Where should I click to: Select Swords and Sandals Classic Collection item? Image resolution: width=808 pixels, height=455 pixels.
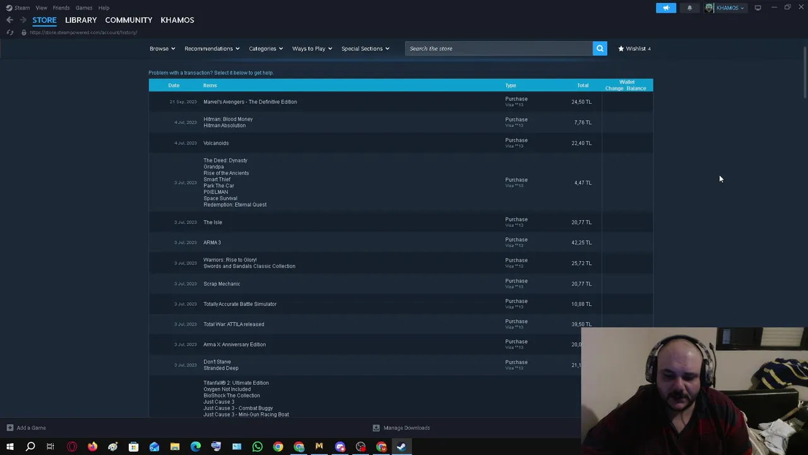click(x=249, y=266)
